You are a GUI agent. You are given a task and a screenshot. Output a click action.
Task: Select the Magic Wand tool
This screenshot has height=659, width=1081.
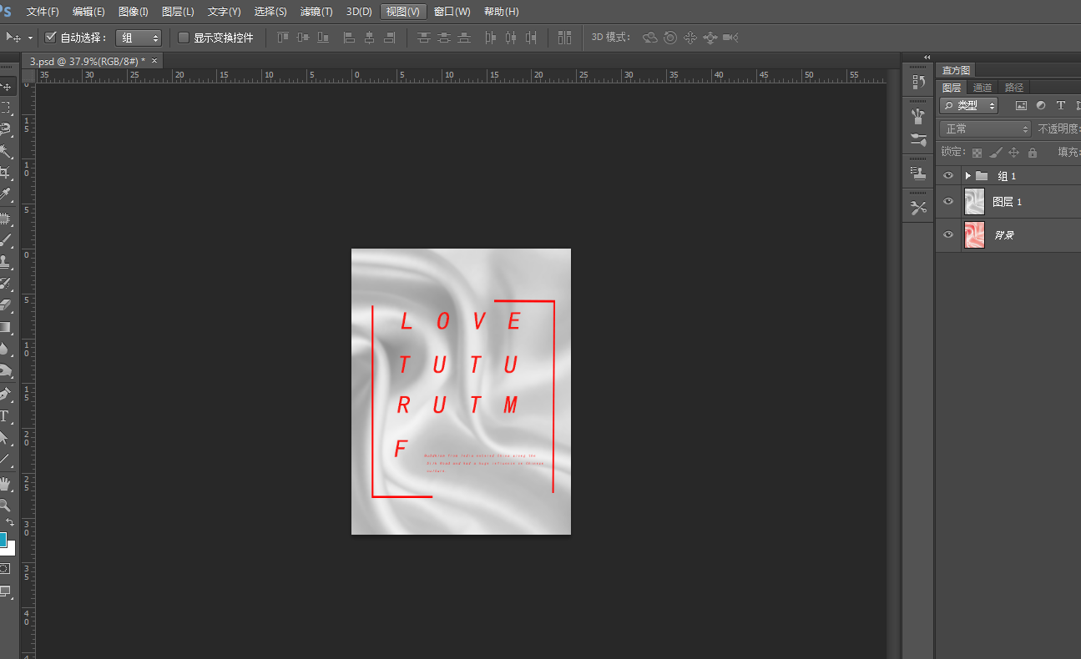tap(6, 151)
